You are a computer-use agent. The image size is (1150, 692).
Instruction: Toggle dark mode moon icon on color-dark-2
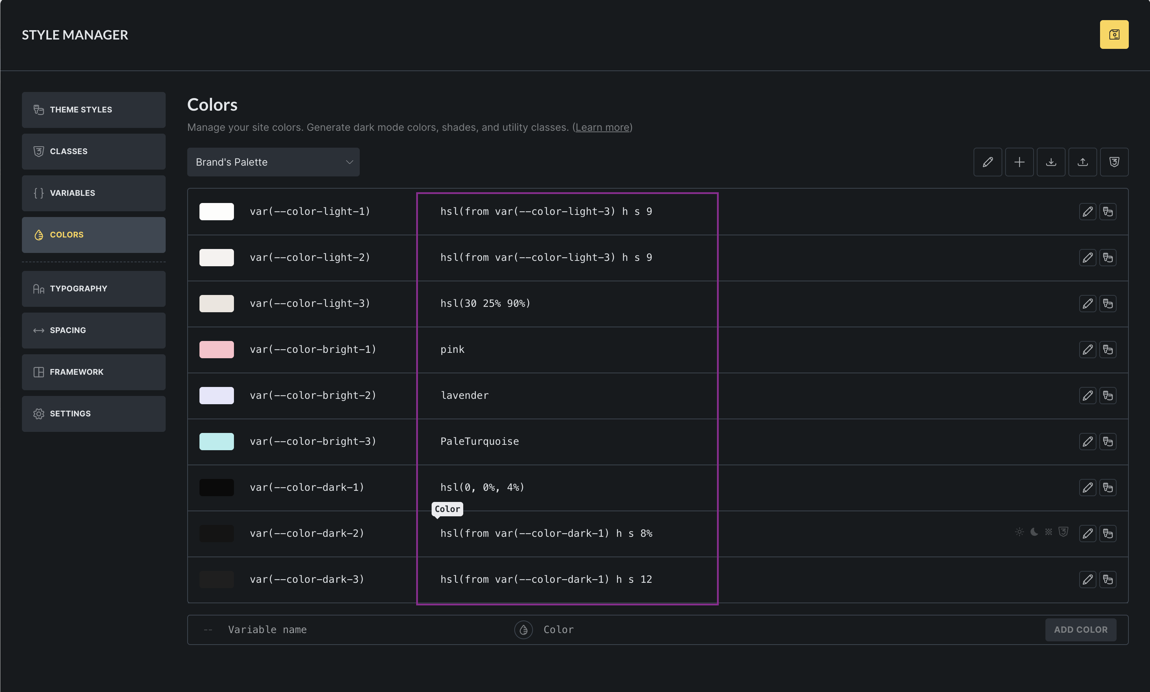pos(1034,532)
